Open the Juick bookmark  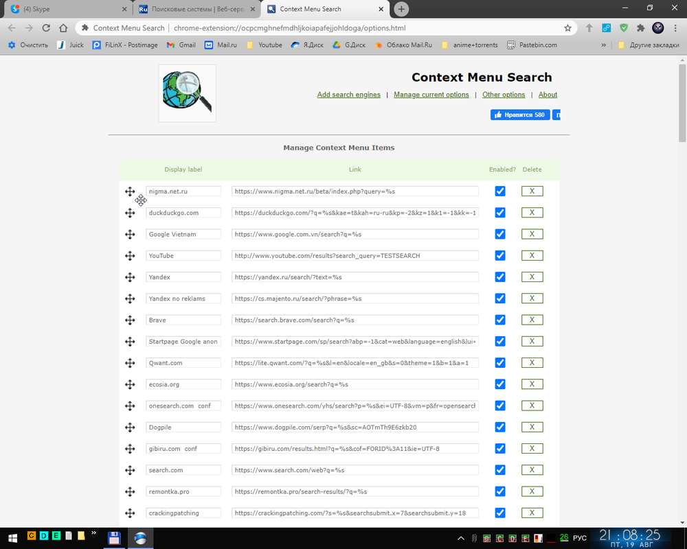70,45
